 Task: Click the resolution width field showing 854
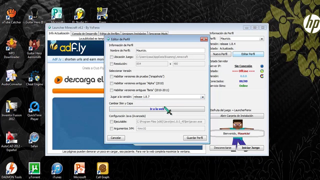point(152,64)
